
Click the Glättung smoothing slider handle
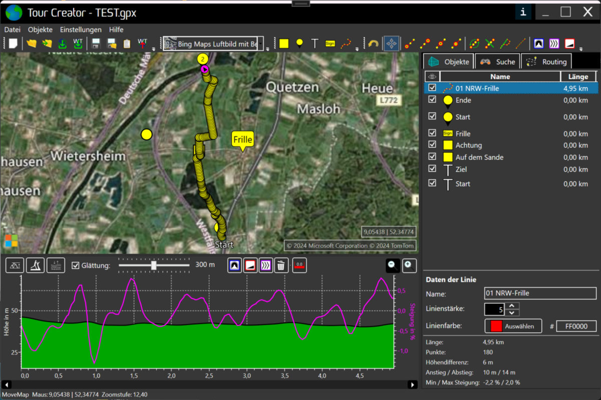click(x=154, y=265)
